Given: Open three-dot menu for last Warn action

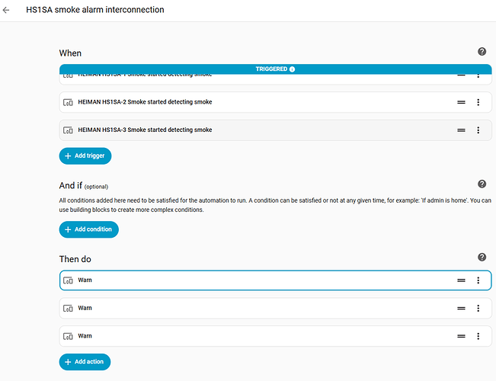Looking at the screenshot, I should [478, 336].
